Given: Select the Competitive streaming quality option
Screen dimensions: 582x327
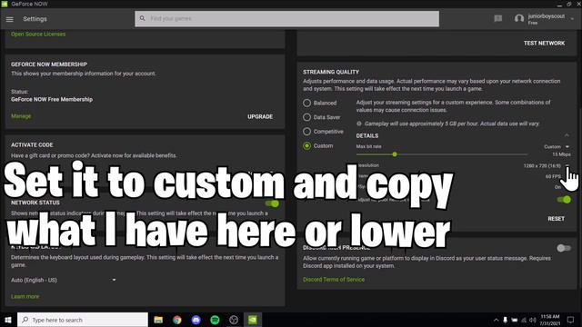Looking at the screenshot, I should [306, 132].
